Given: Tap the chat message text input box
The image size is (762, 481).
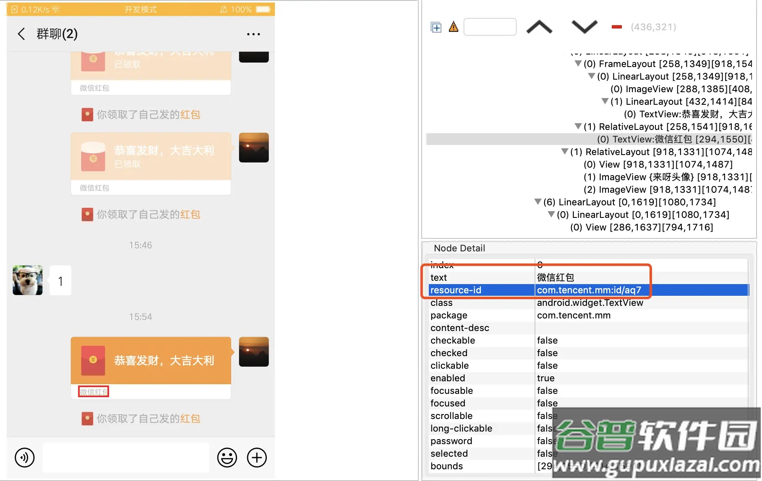Looking at the screenshot, I should (126, 458).
